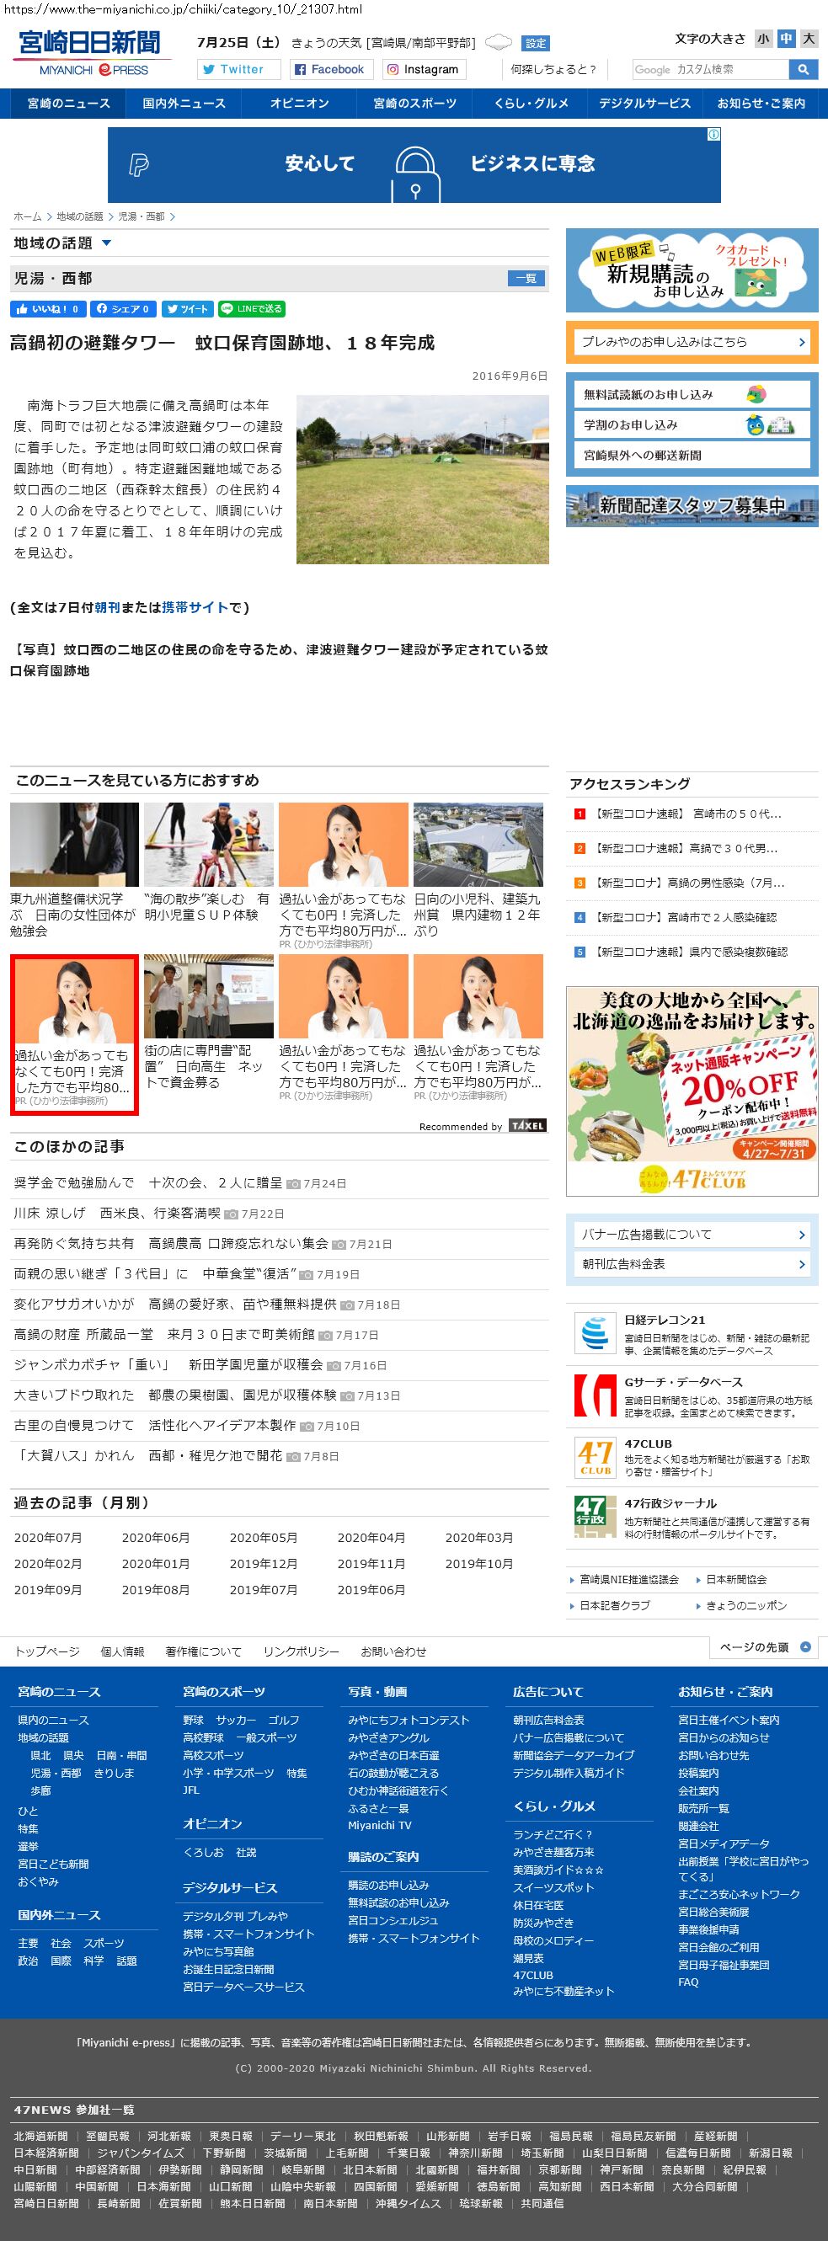Open the 宮崎のスポーツ navigation tab

tap(414, 104)
